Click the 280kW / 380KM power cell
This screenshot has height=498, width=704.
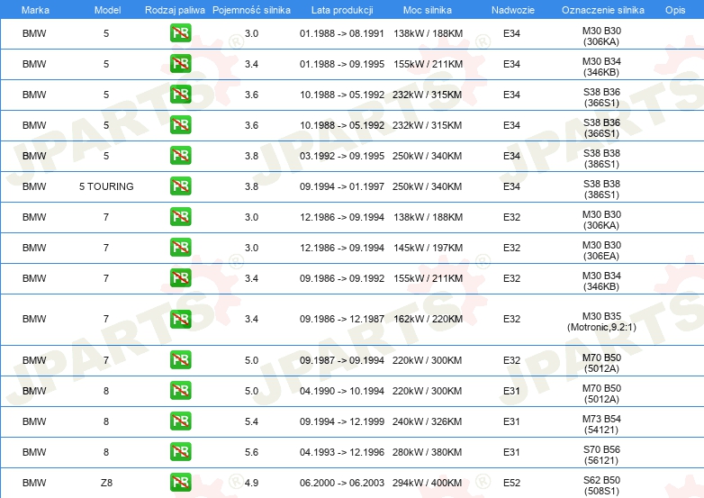pos(427,452)
